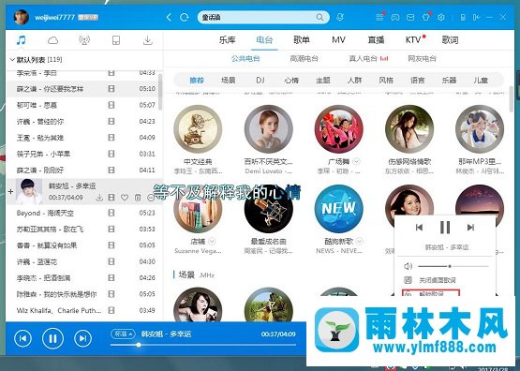
Task: Switch to the 歌单 tab
Action: (x=302, y=40)
